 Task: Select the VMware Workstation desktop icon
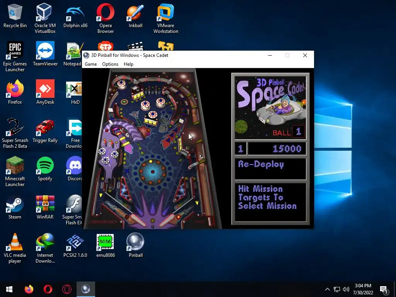166,18
